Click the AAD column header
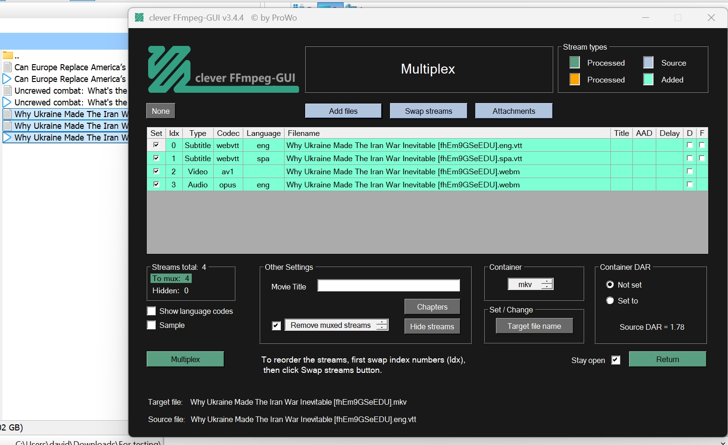This screenshot has width=728, height=445. [x=644, y=133]
